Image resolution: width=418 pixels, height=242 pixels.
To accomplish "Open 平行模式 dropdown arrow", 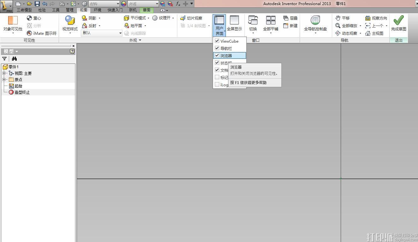I will (x=148, y=18).
